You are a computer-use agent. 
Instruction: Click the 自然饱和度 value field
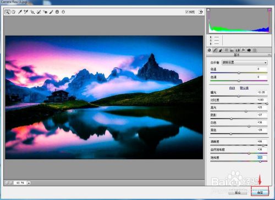click(x=262, y=149)
